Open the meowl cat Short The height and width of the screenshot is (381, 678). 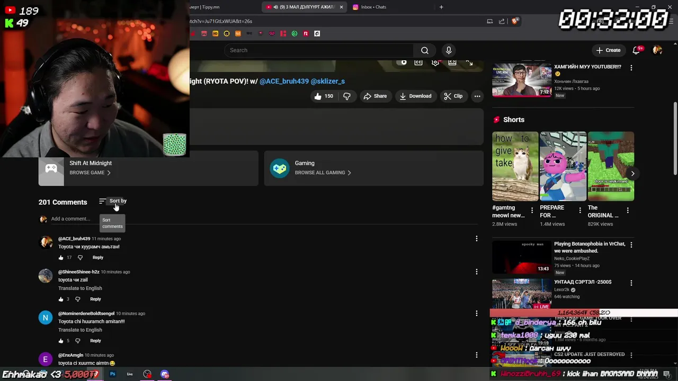tap(515, 166)
